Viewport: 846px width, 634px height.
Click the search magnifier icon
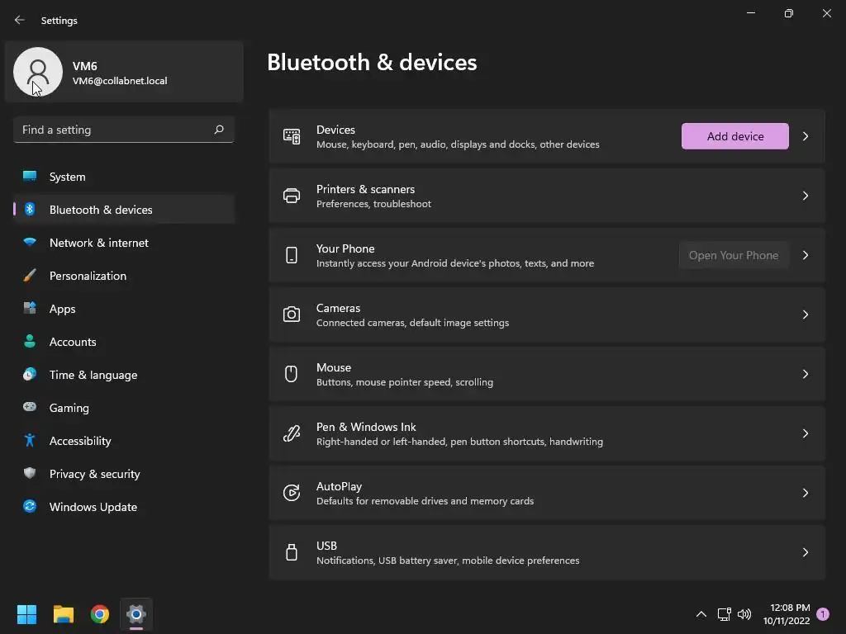pos(219,130)
